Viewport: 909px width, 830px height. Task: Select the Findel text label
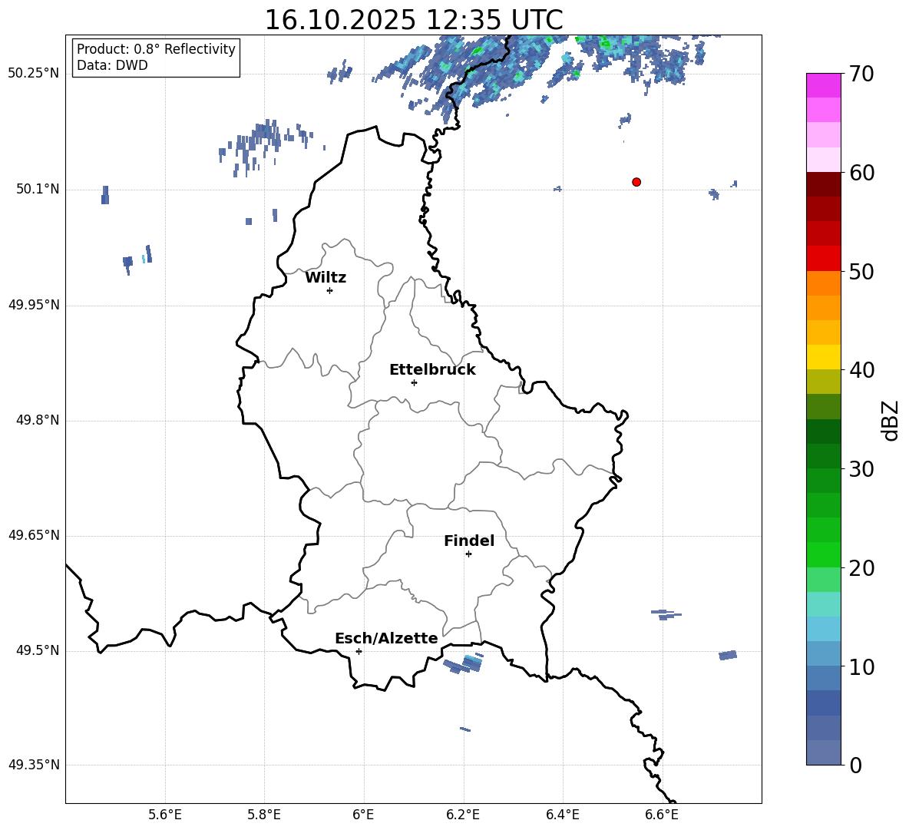pyautogui.click(x=469, y=541)
